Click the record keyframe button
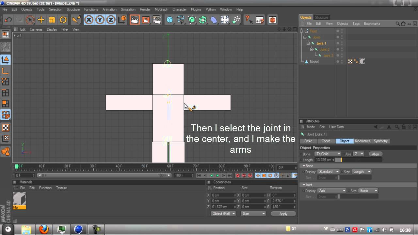The height and width of the screenshot is (235, 418). [238, 176]
